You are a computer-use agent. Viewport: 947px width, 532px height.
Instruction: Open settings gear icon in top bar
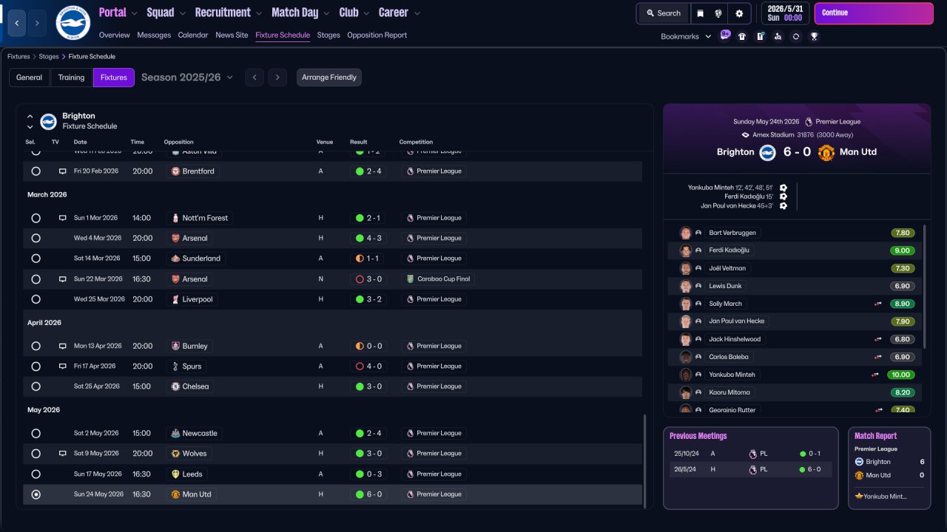(739, 13)
